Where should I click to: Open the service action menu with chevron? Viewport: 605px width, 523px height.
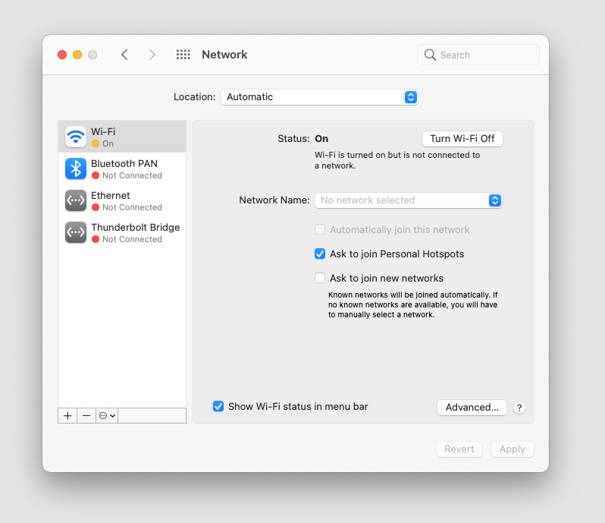click(x=107, y=416)
